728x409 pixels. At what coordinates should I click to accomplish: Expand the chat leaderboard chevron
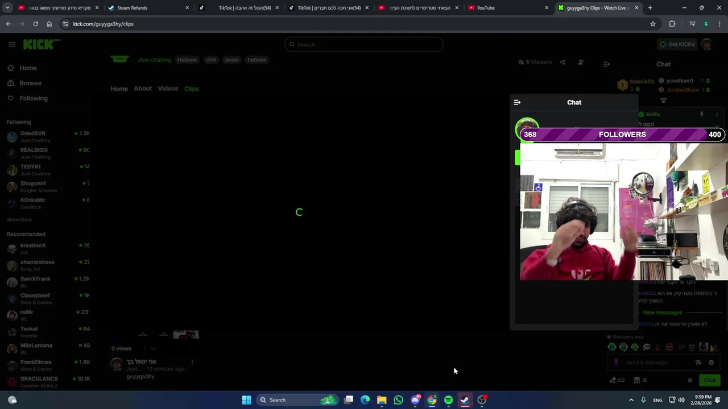point(663,101)
